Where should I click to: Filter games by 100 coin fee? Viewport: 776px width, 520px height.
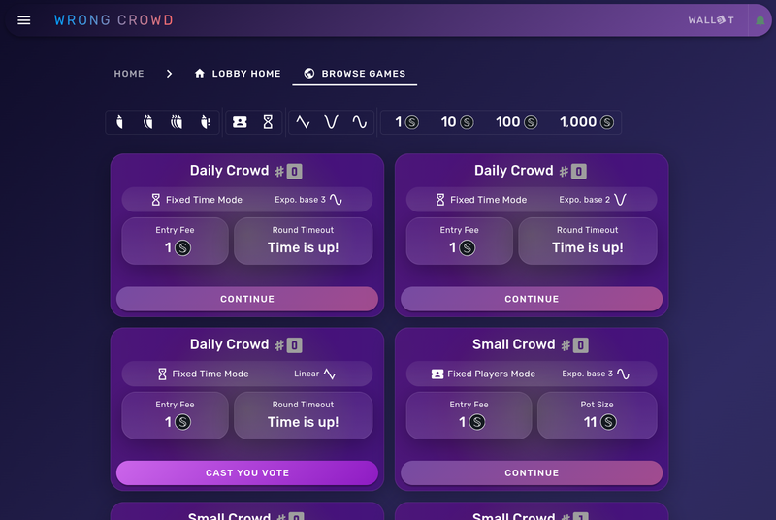click(x=517, y=122)
